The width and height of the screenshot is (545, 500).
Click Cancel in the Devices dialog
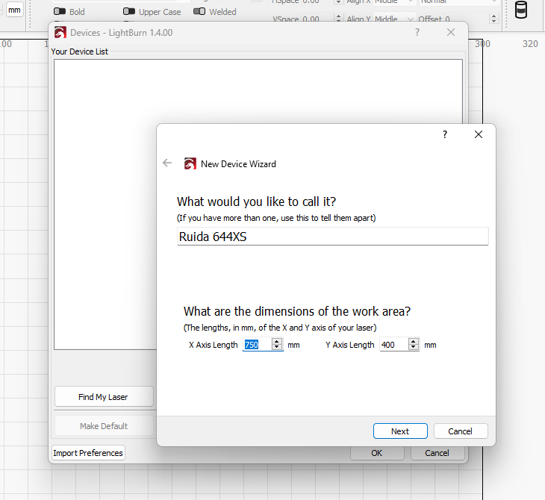(437, 453)
